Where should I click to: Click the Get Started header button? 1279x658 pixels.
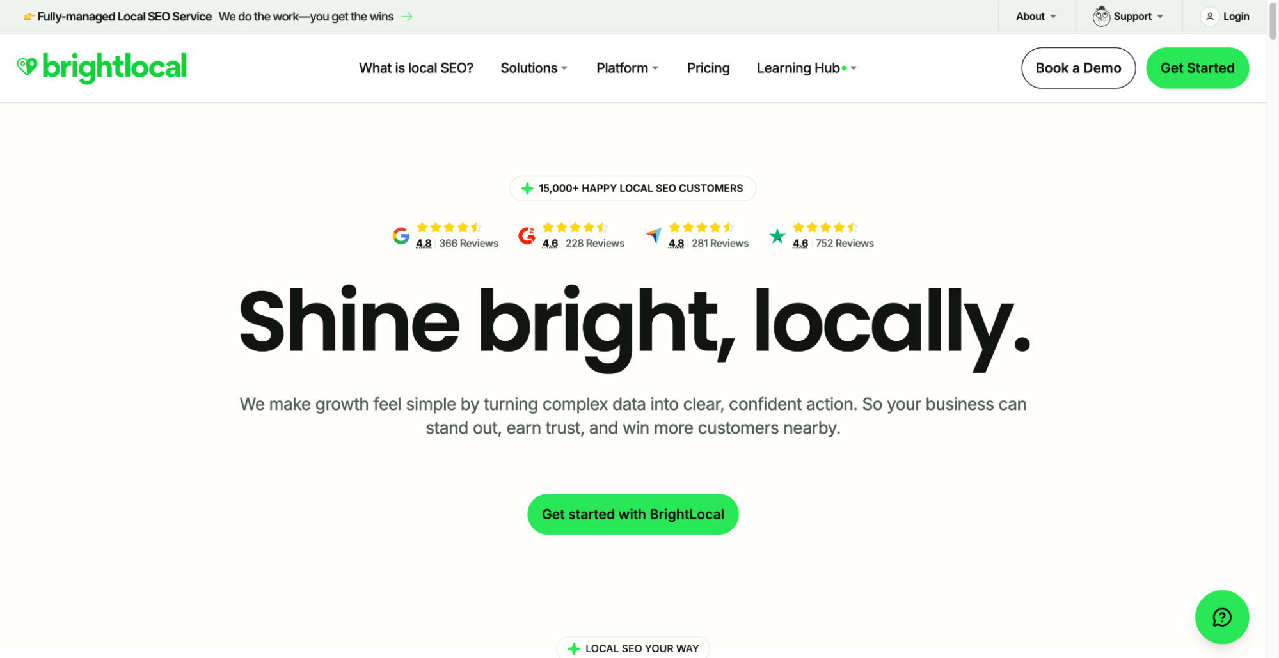1197,68
